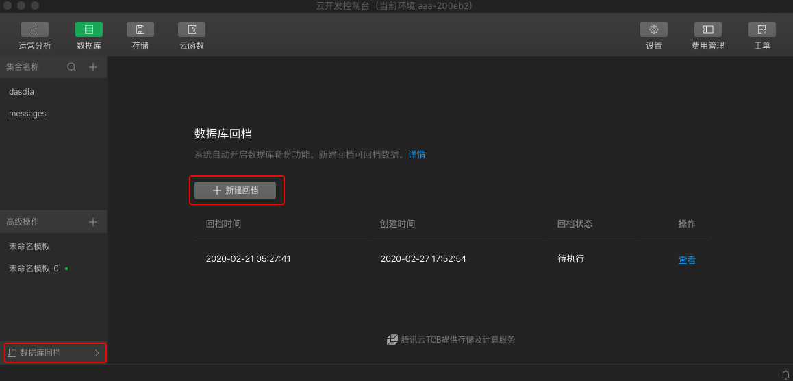The image size is (793, 381).
Task: Select the 数据库 database toolbar icon
Action: point(89,30)
